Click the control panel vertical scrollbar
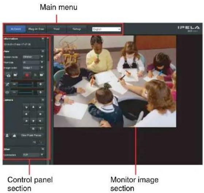The height and width of the screenshot is (193, 204). 48,97
